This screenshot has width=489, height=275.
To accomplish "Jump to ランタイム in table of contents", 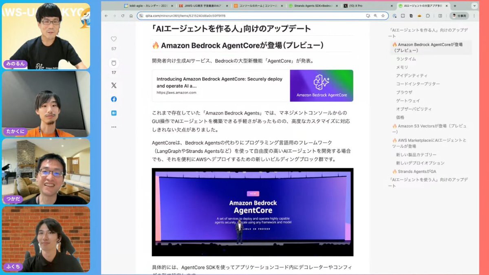I will [406, 59].
